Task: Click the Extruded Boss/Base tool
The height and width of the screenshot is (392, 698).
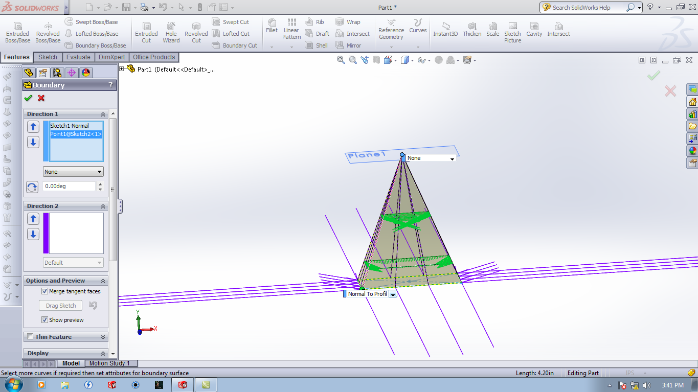Action: point(17,32)
